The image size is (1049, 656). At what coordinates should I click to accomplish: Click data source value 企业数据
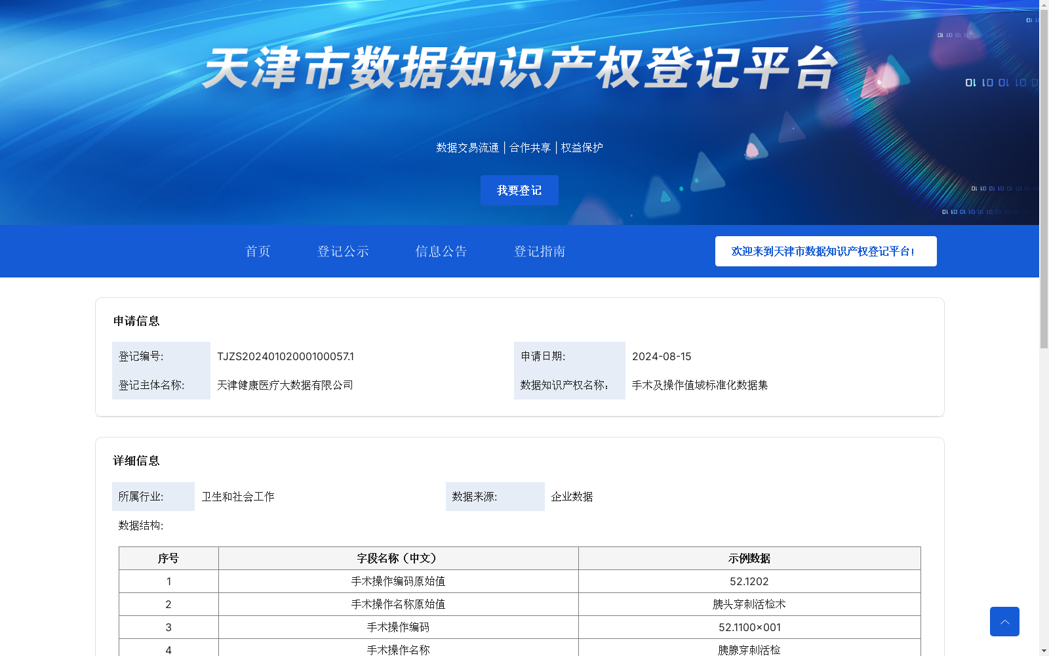pyautogui.click(x=572, y=497)
